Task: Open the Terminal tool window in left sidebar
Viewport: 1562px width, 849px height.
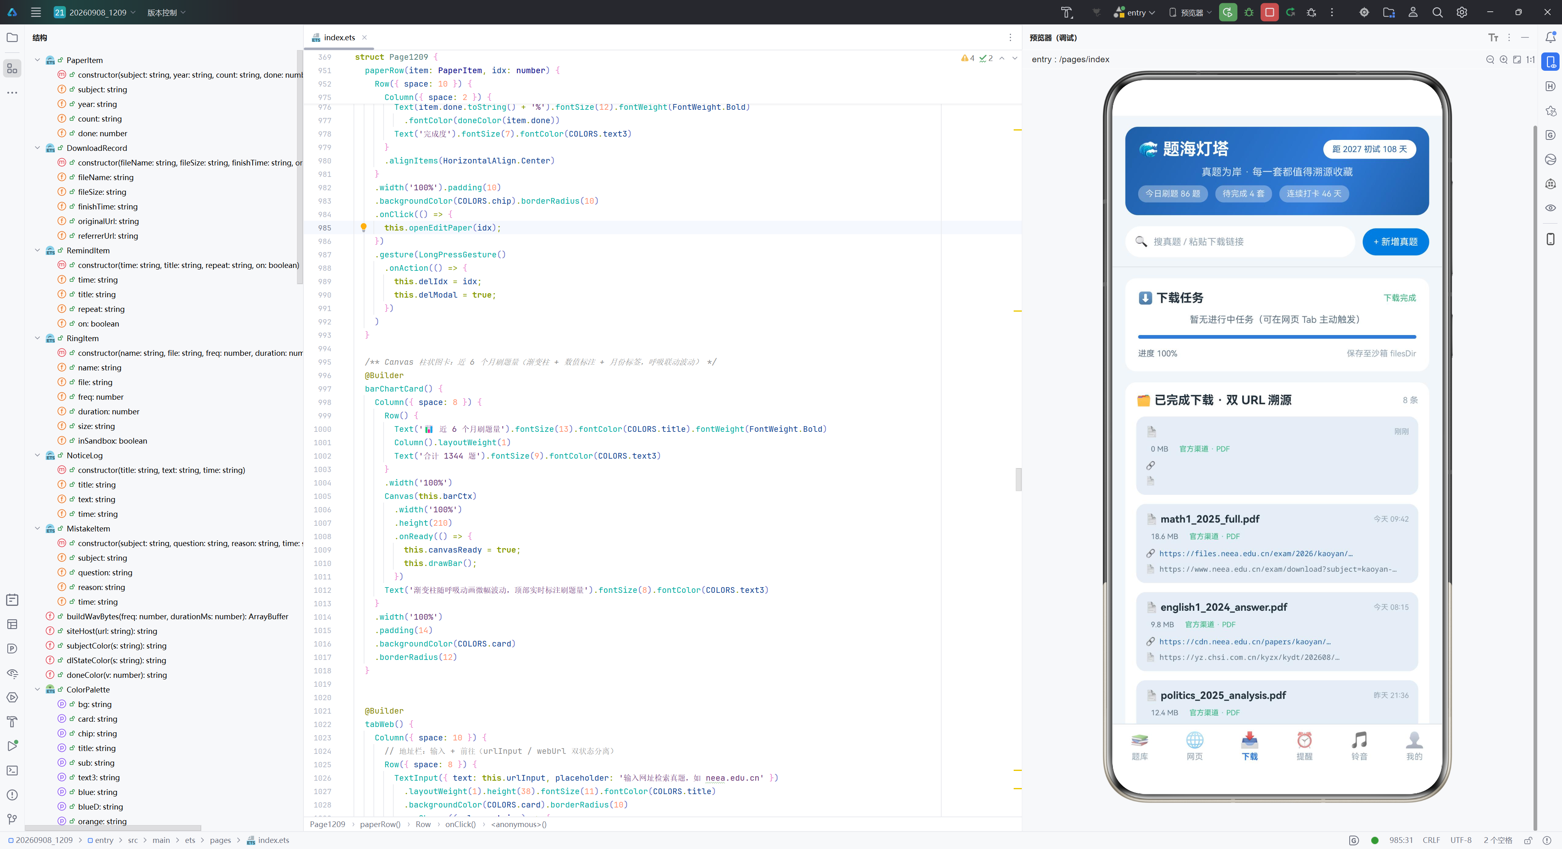Action: pos(12,770)
